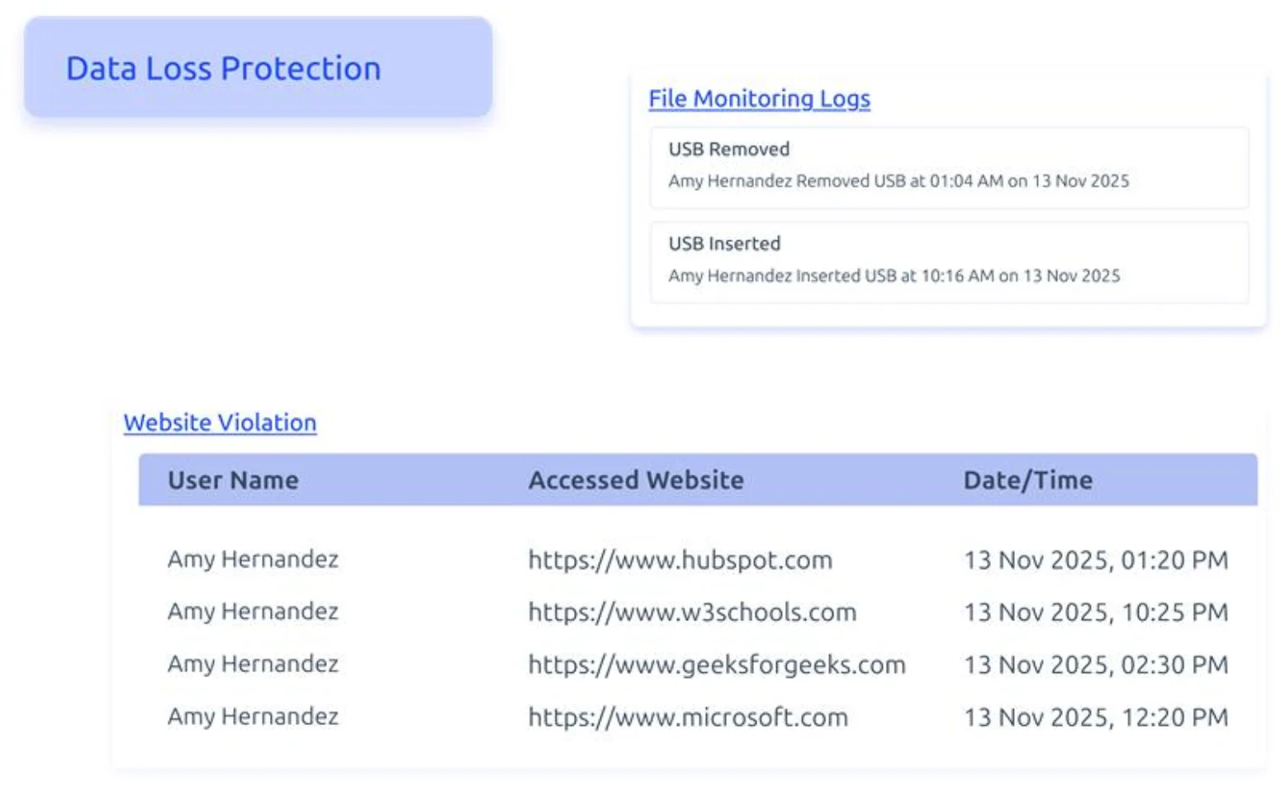Open https://www.microsoft.com from the violations table

(686, 718)
